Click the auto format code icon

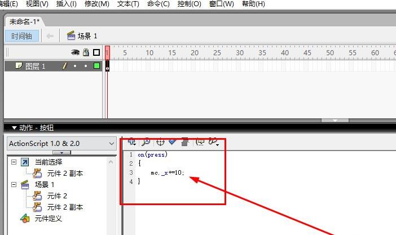pyautogui.click(x=185, y=142)
